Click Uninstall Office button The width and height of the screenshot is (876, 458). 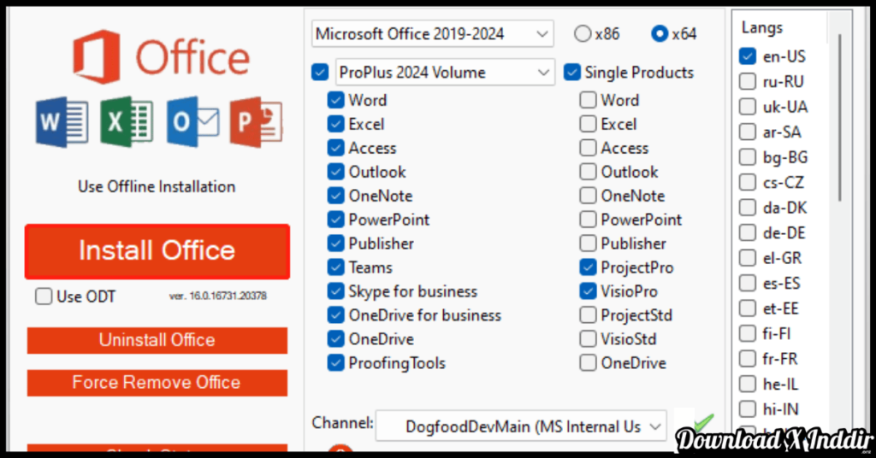[x=157, y=340]
